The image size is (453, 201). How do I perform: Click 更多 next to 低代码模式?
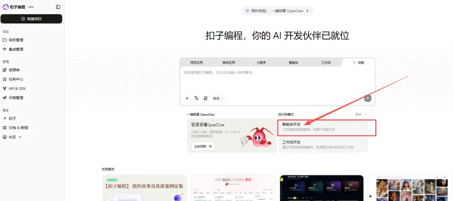(361, 114)
